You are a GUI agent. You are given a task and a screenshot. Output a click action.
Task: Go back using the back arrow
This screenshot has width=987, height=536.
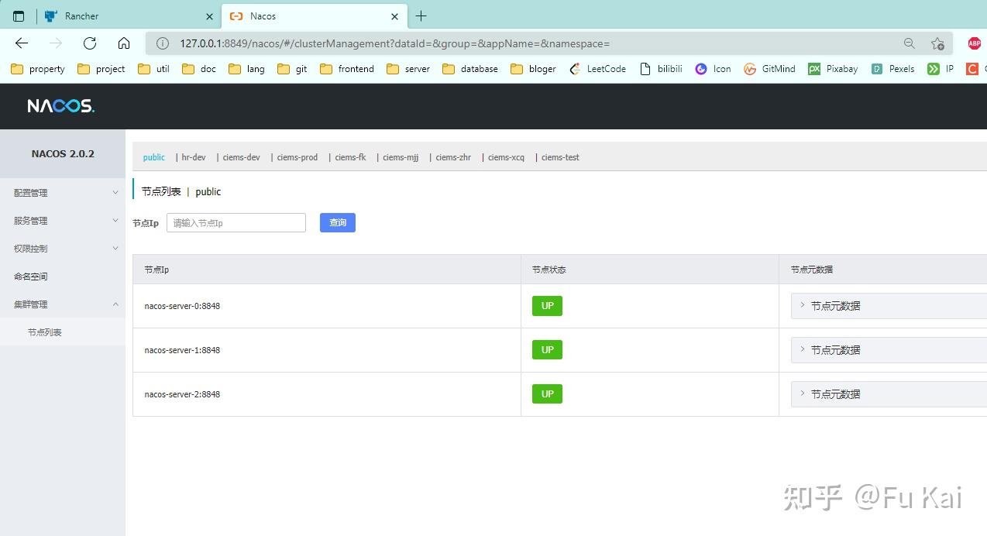coord(21,43)
